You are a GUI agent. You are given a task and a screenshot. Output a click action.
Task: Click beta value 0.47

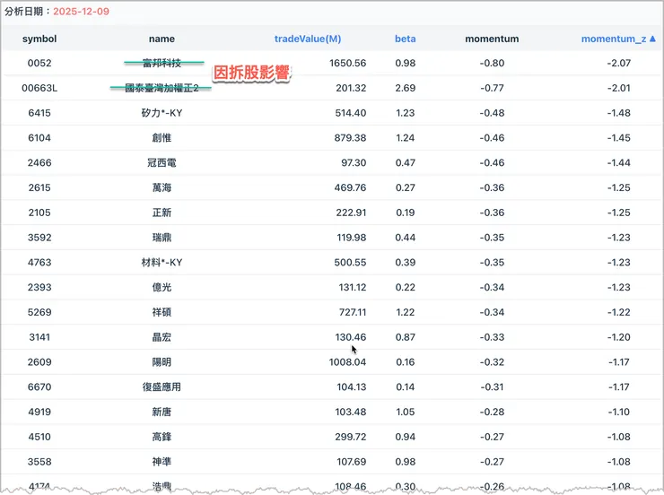click(406, 163)
